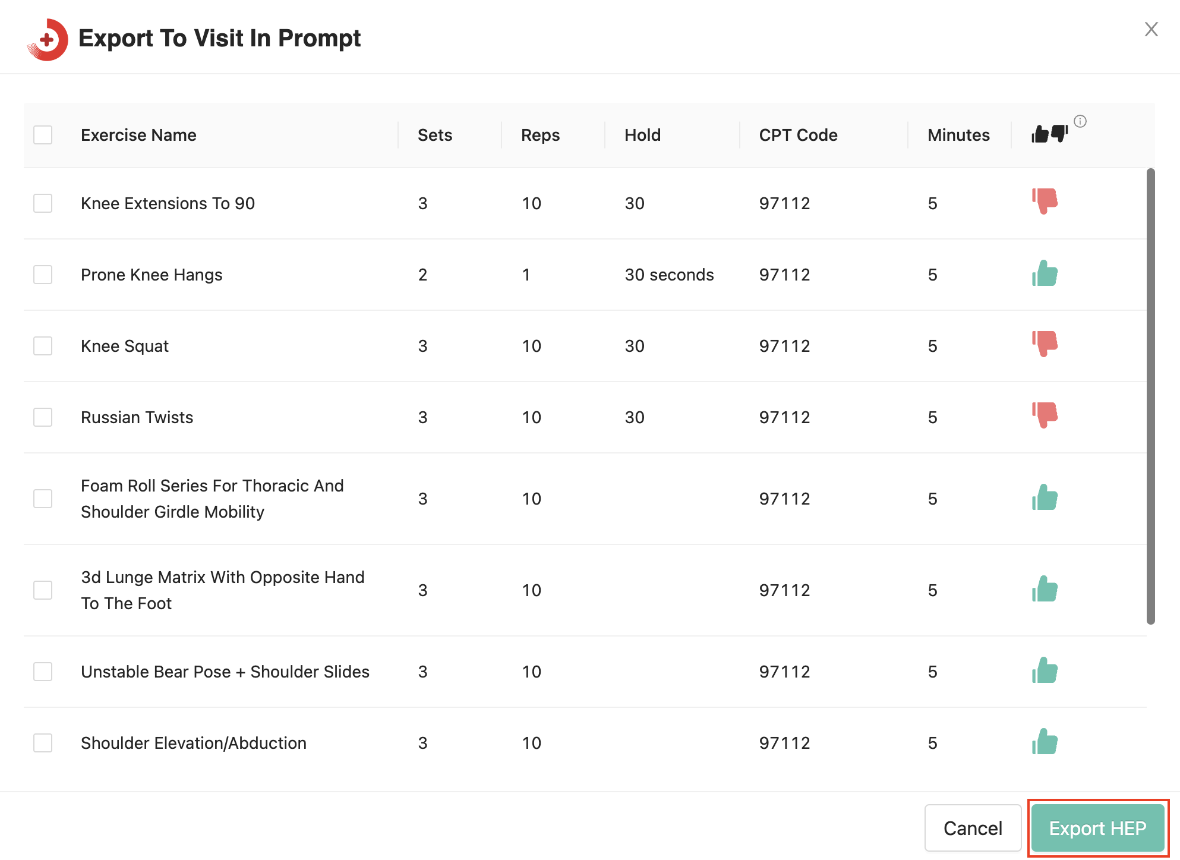
Task: Click thumbs-down icon for Russian Twists
Action: coord(1045,415)
